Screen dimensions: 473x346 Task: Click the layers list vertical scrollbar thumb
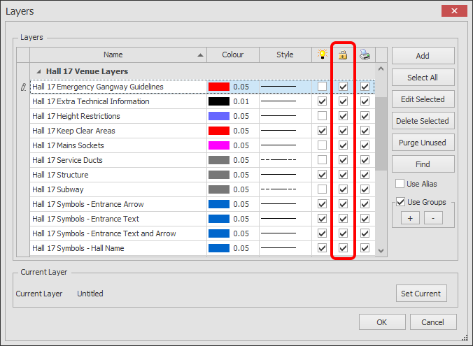381,134
